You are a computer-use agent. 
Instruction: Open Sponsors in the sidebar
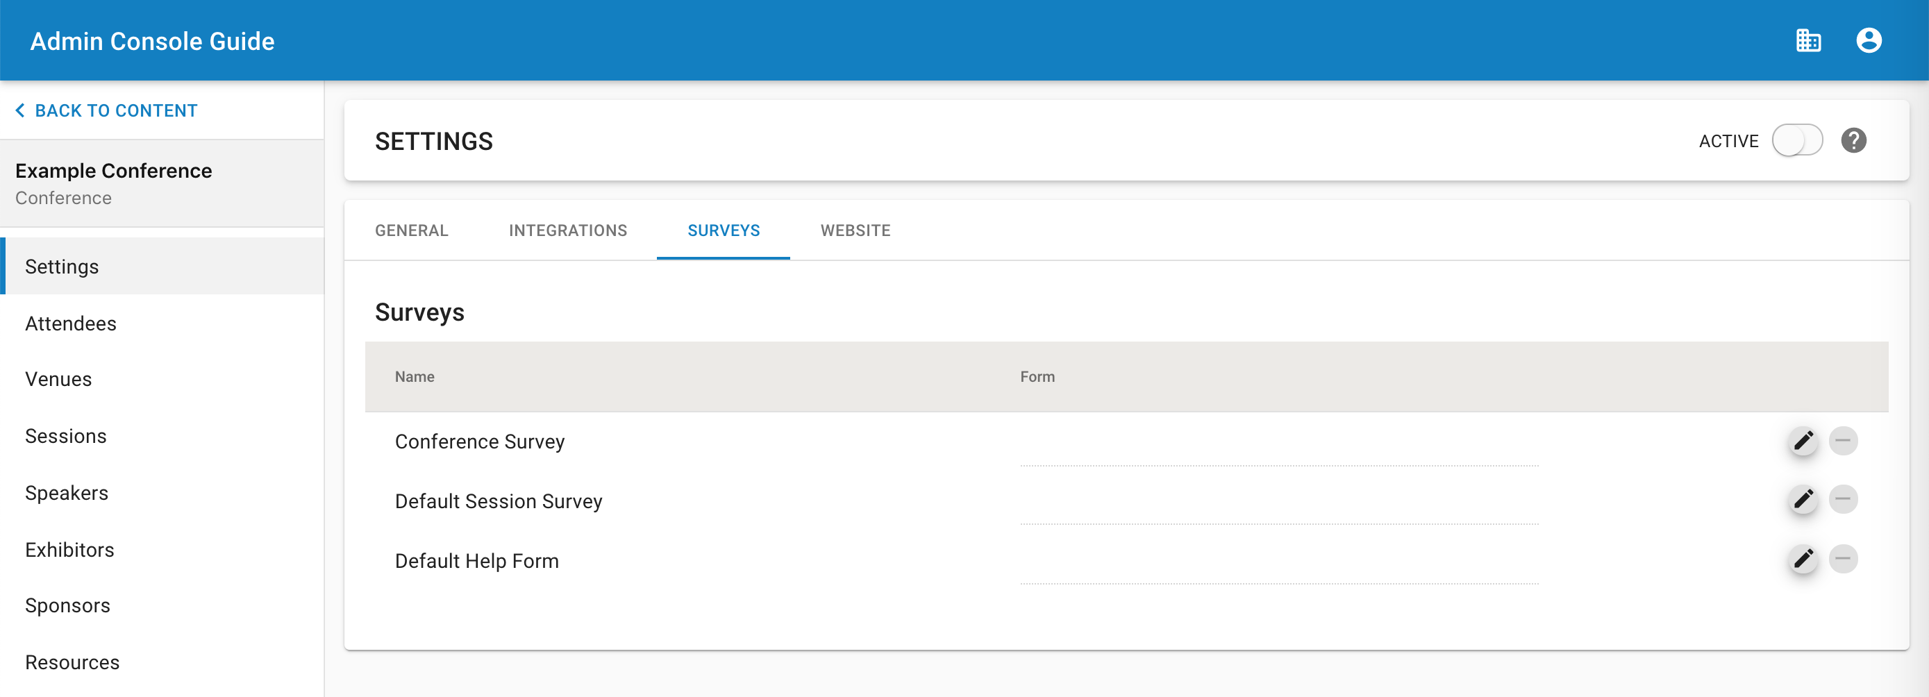(162, 605)
